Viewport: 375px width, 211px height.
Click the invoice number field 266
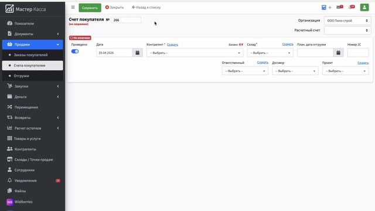126,20
